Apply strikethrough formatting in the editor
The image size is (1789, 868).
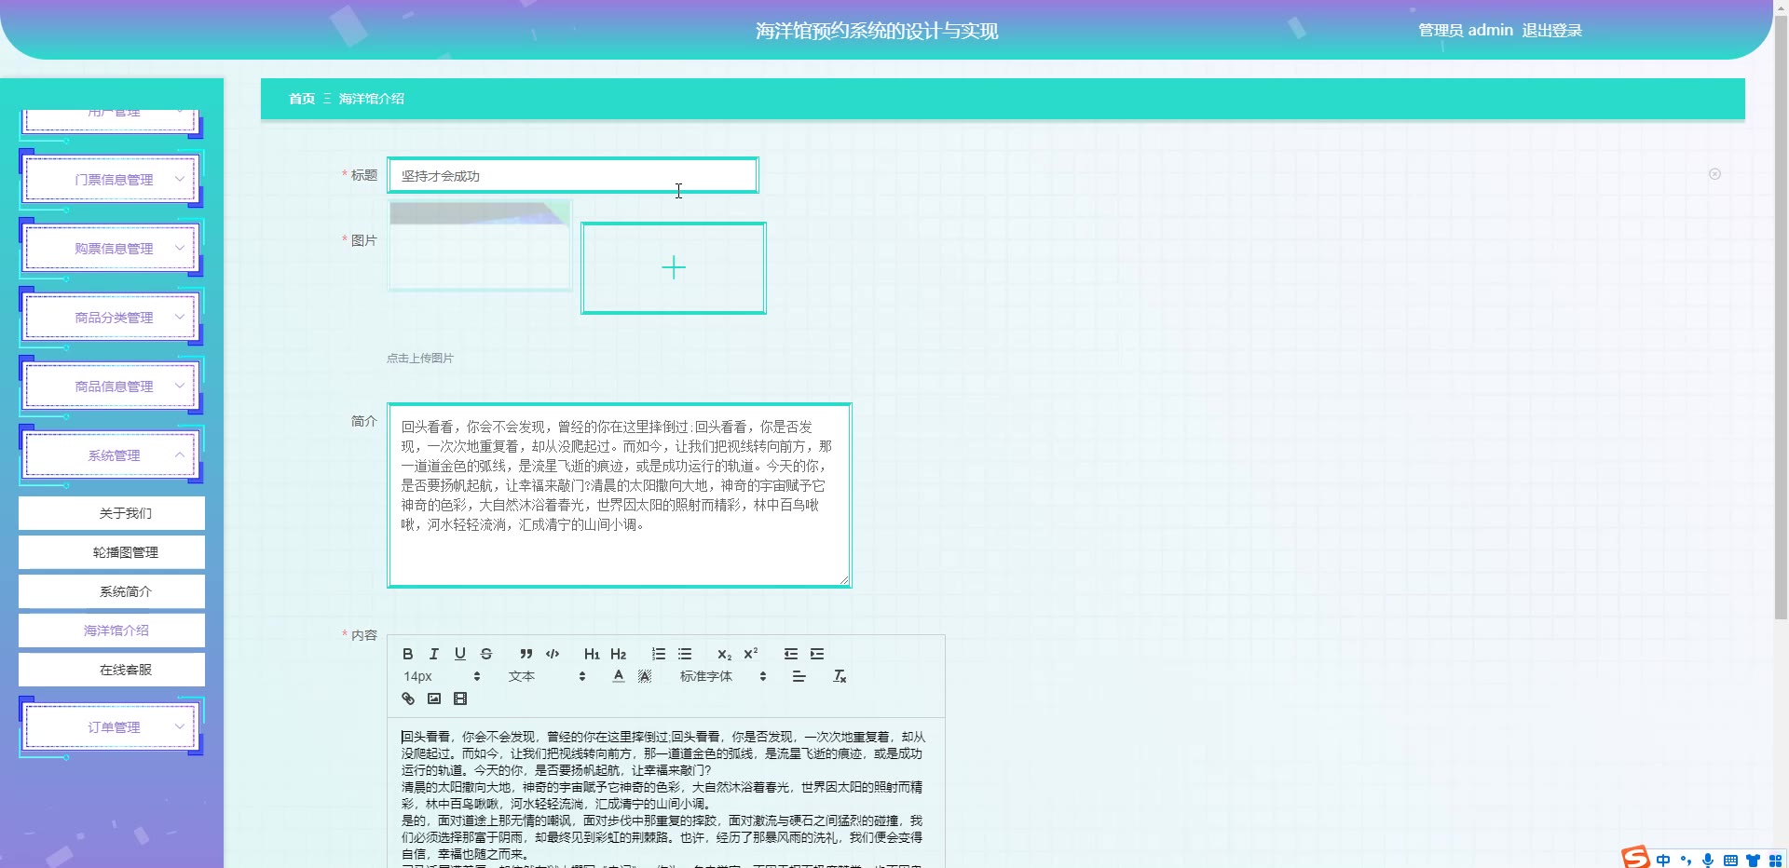pyautogui.click(x=486, y=654)
